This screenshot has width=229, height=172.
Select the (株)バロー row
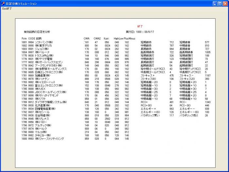click(x=75, y=122)
